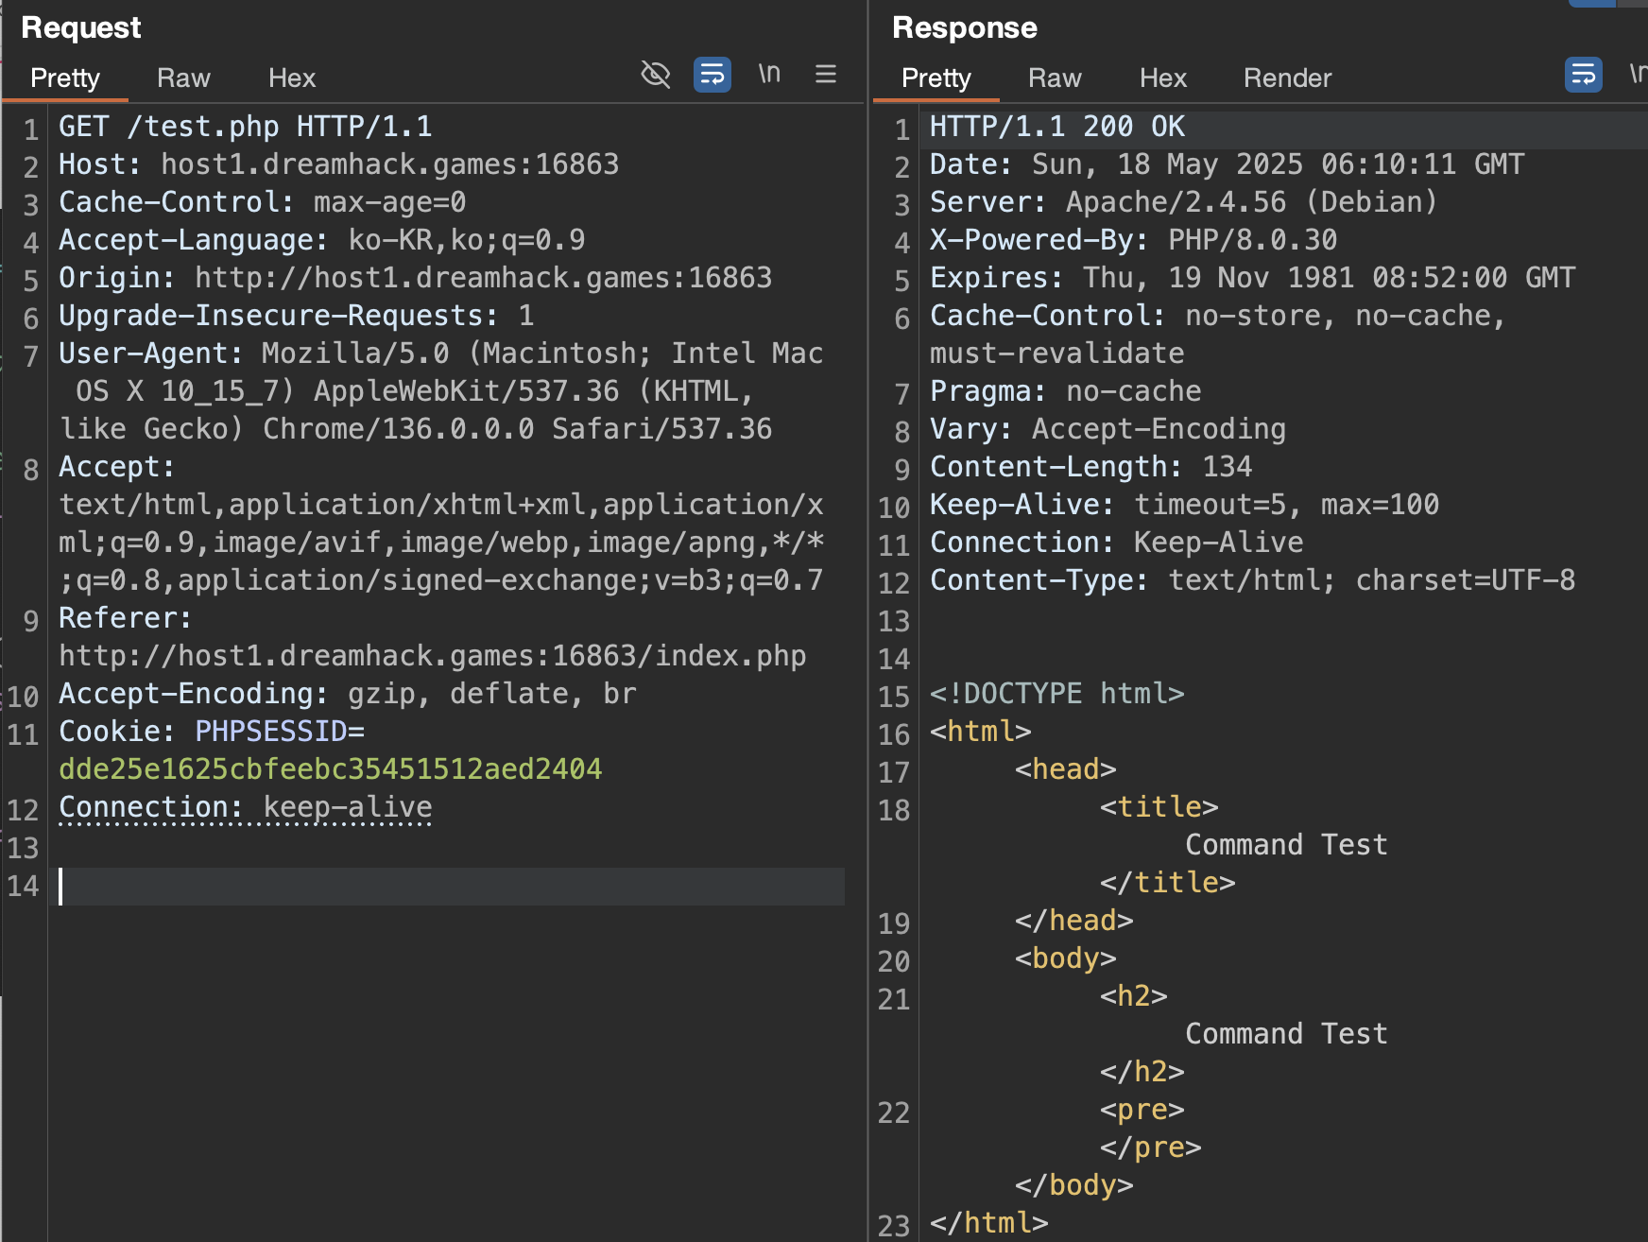Click the PHPSESSID cookie value

[330, 769]
